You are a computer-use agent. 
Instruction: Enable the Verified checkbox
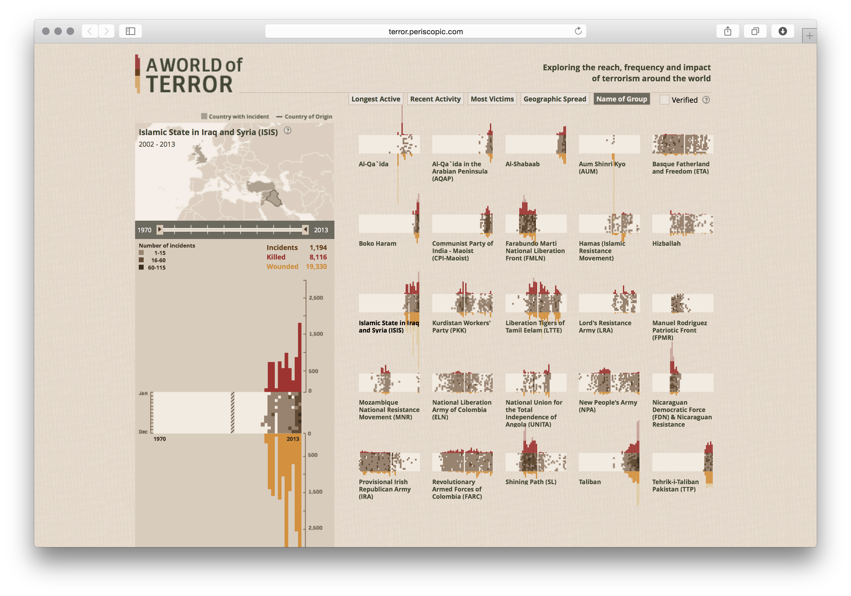pos(664,100)
